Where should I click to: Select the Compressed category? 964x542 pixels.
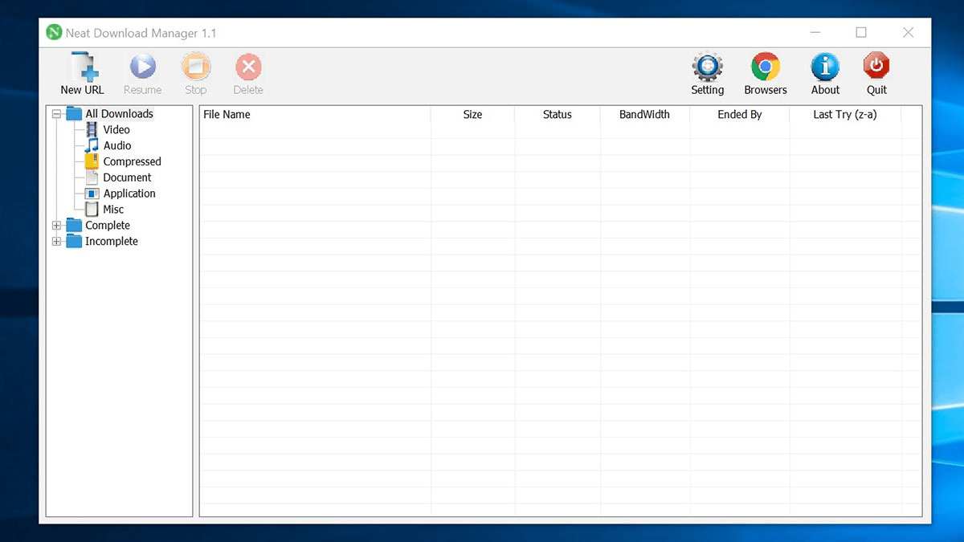click(132, 161)
